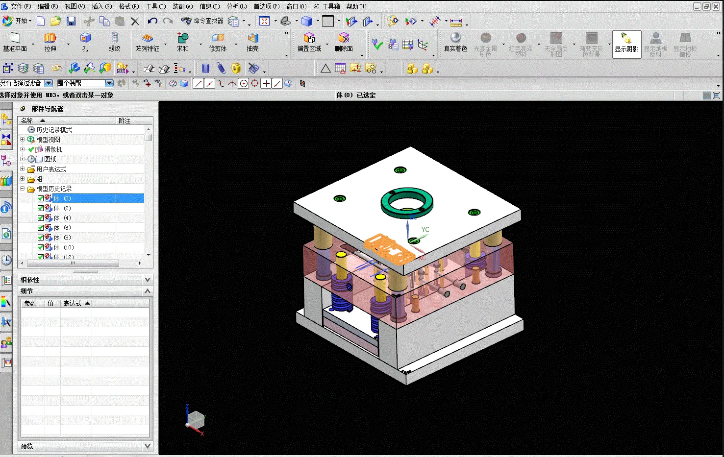Select the 偏置区域 offset region tool
Viewport: 724px width, 457px height.
pos(309,43)
